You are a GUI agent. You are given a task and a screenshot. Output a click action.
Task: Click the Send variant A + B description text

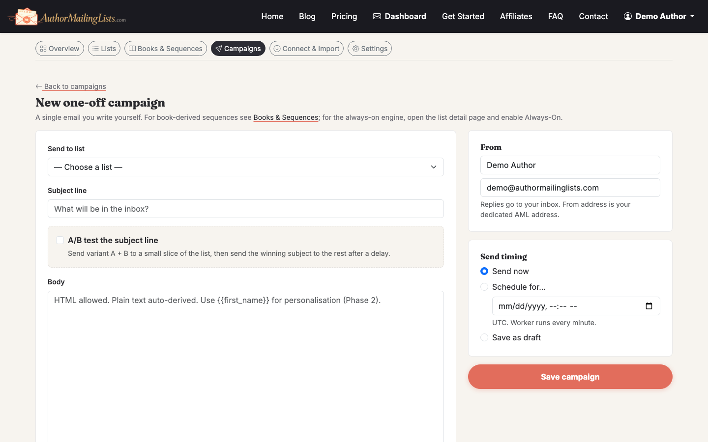point(229,253)
